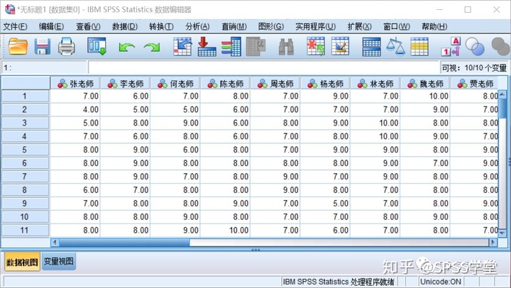Click the horizontal scrollbar thumb
511x288 pixels.
coord(123,243)
